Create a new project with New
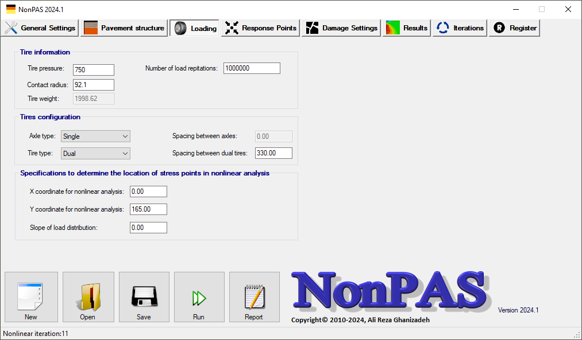This screenshot has width=582, height=340. click(x=31, y=296)
